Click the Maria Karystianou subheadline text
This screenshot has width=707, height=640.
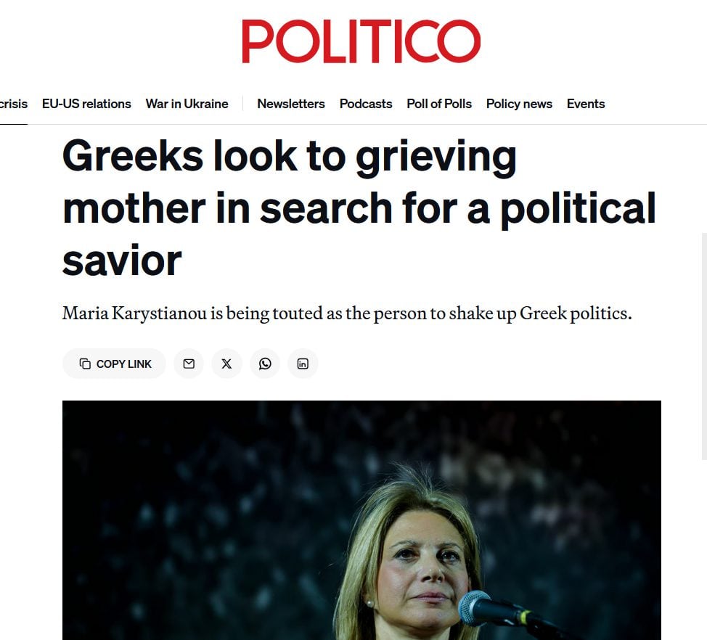pyautogui.click(x=347, y=314)
